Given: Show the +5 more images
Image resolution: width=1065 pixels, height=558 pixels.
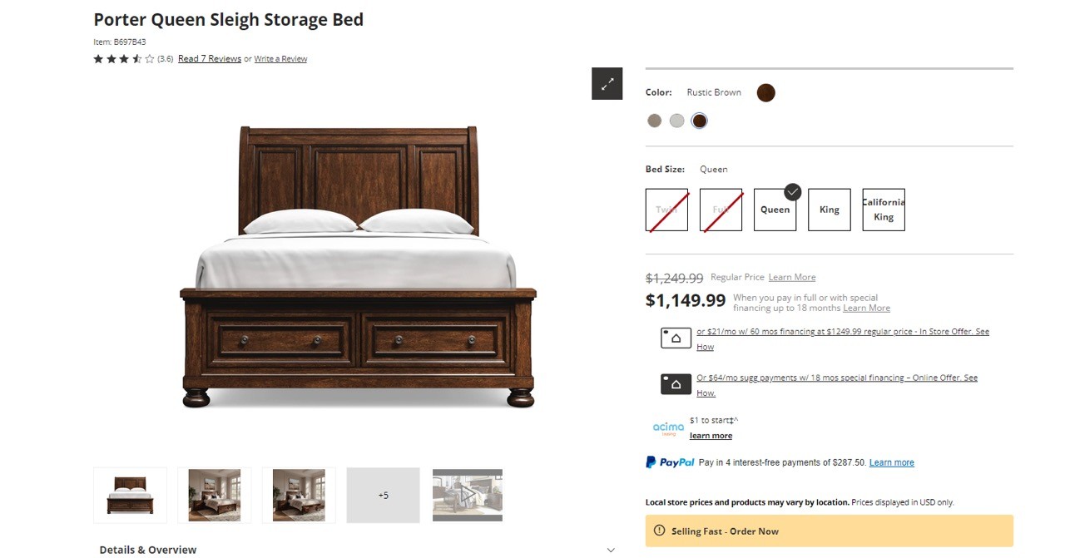Looking at the screenshot, I should 384,495.
